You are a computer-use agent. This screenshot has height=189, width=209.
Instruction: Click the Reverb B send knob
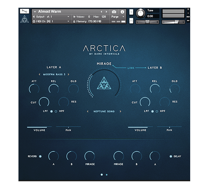[x=71, y=156]
